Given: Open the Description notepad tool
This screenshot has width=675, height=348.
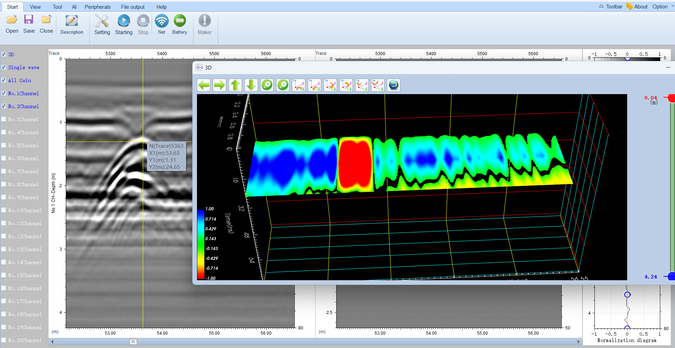Looking at the screenshot, I should (72, 21).
